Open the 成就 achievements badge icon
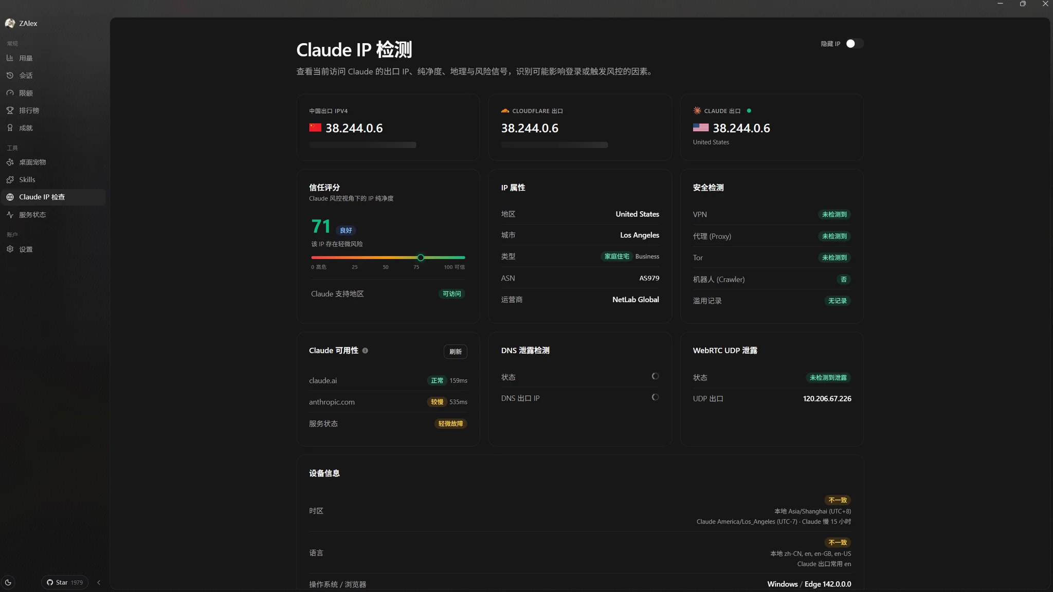 coord(10,128)
